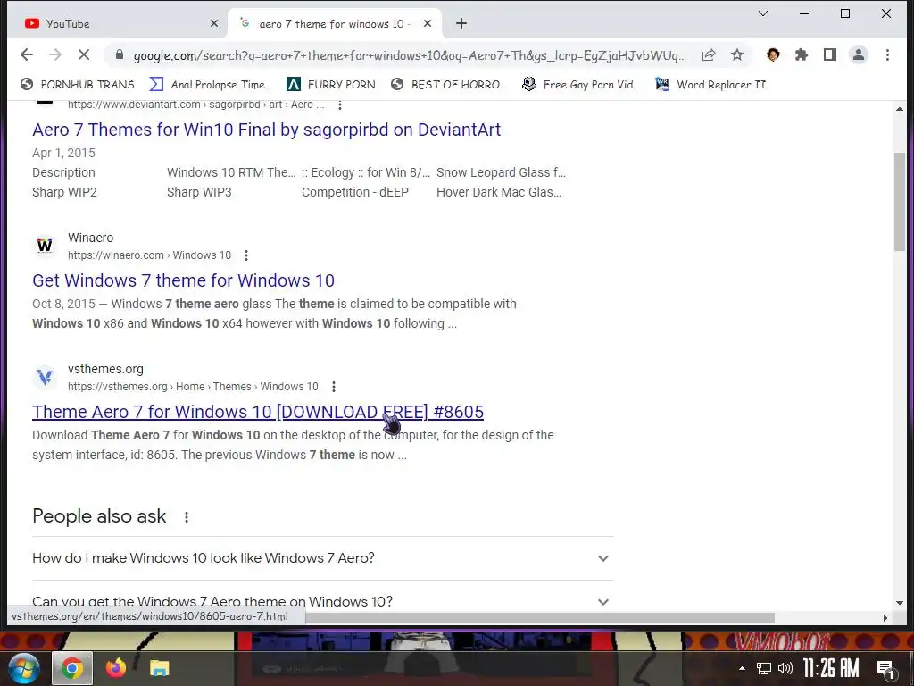Click the scrollbar up arrow
914x686 pixels.
(x=900, y=108)
